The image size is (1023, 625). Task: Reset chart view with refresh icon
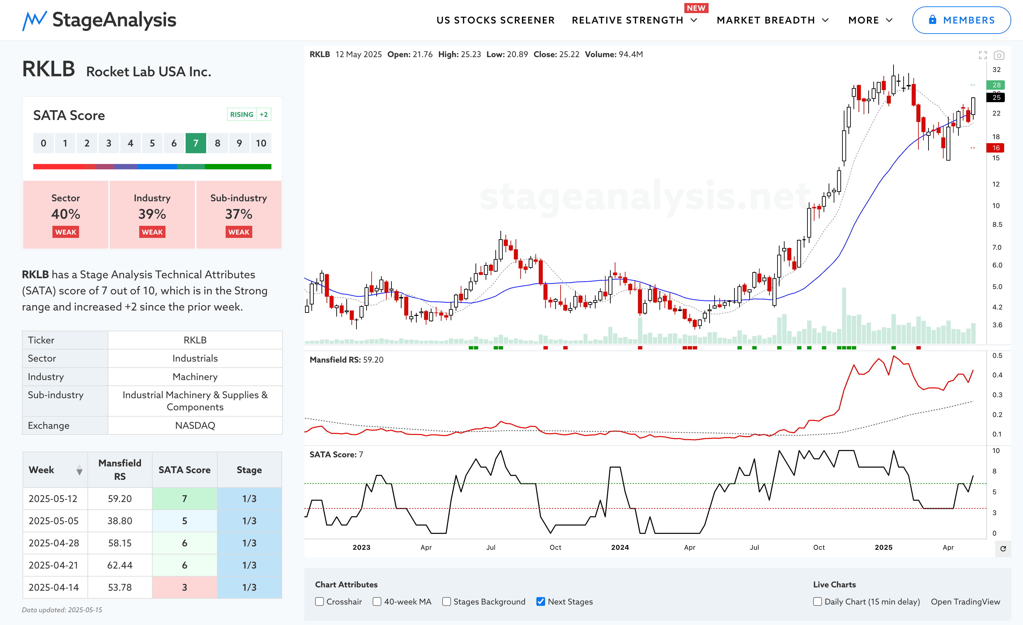click(1003, 549)
